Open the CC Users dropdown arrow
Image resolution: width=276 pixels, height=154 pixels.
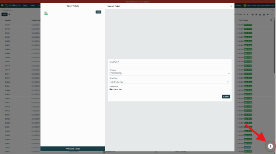(x=229, y=74)
